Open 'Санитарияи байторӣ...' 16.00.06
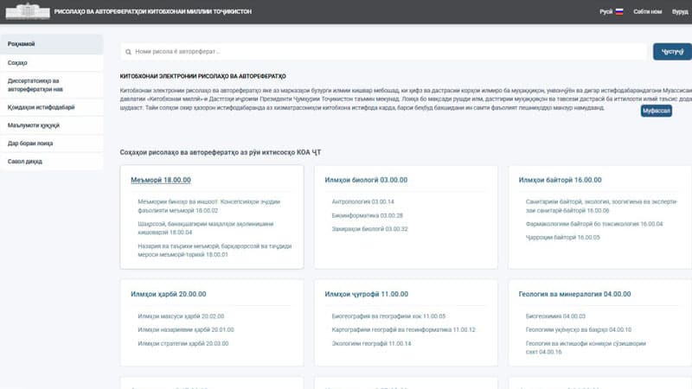This screenshot has height=389, width=692. 601,206
